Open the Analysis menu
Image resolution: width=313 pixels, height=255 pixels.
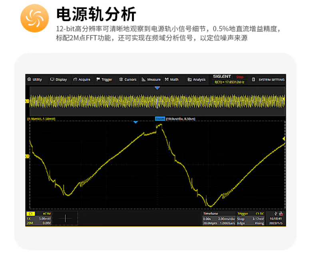pos(197,80)
